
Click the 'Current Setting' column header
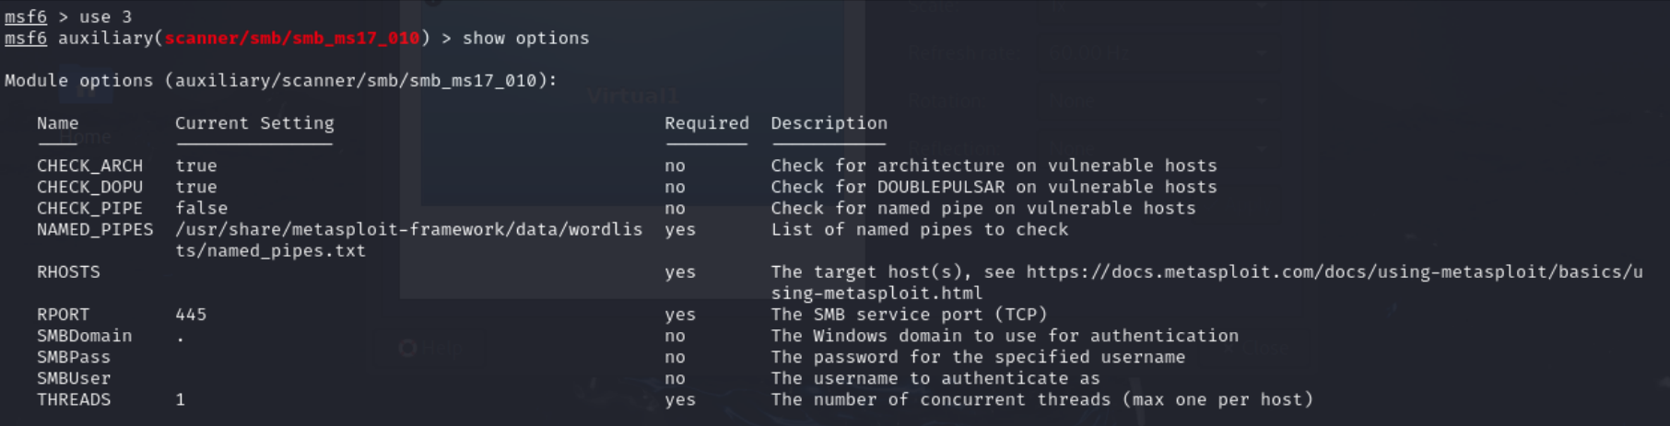(x=254, y=122)
